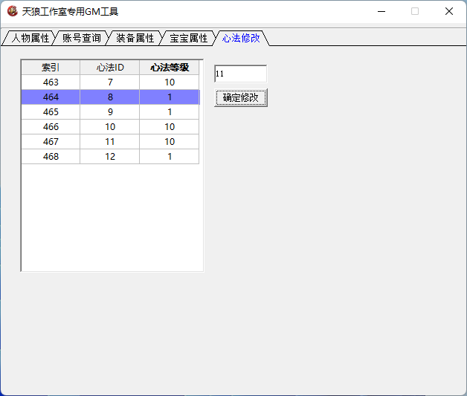Click the 索引 column header
Image resolution: width=467 pixels, height=396 pixels.
point(51,68)
